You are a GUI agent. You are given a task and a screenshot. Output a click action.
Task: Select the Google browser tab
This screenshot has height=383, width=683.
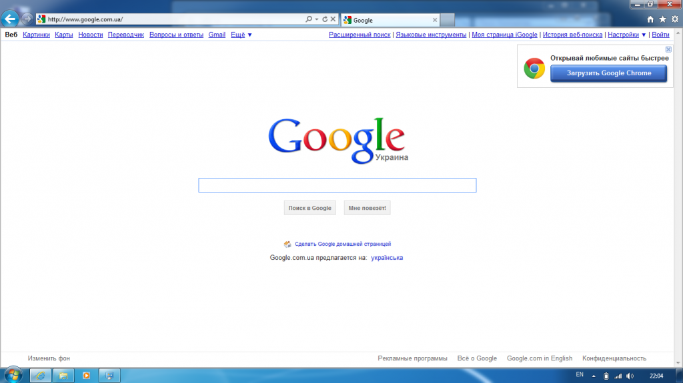pyautogui.click(x=390, y=20)
